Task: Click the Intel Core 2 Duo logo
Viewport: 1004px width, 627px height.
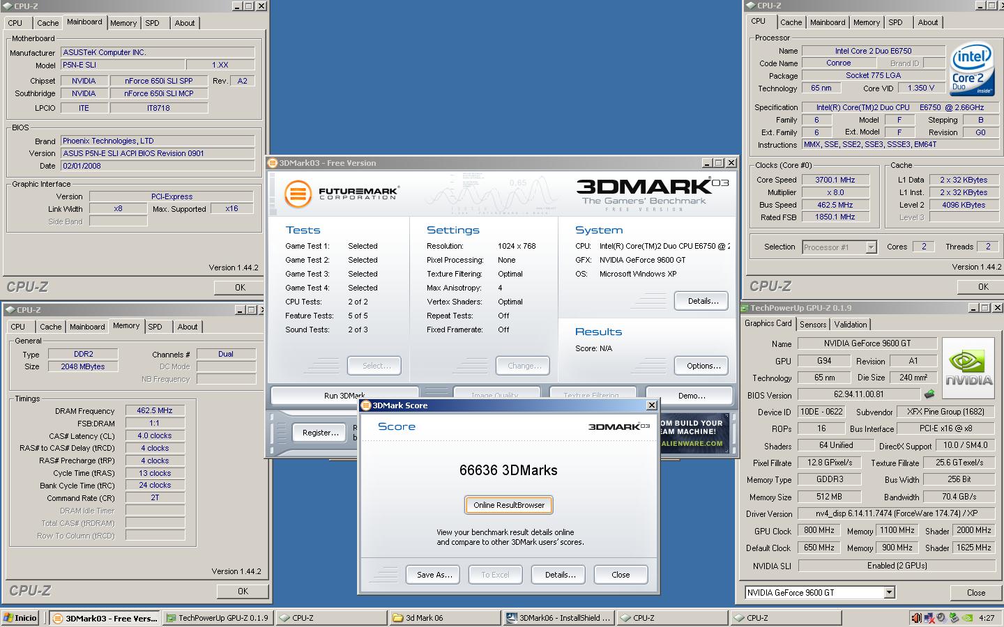Action: tap(973, 70)
